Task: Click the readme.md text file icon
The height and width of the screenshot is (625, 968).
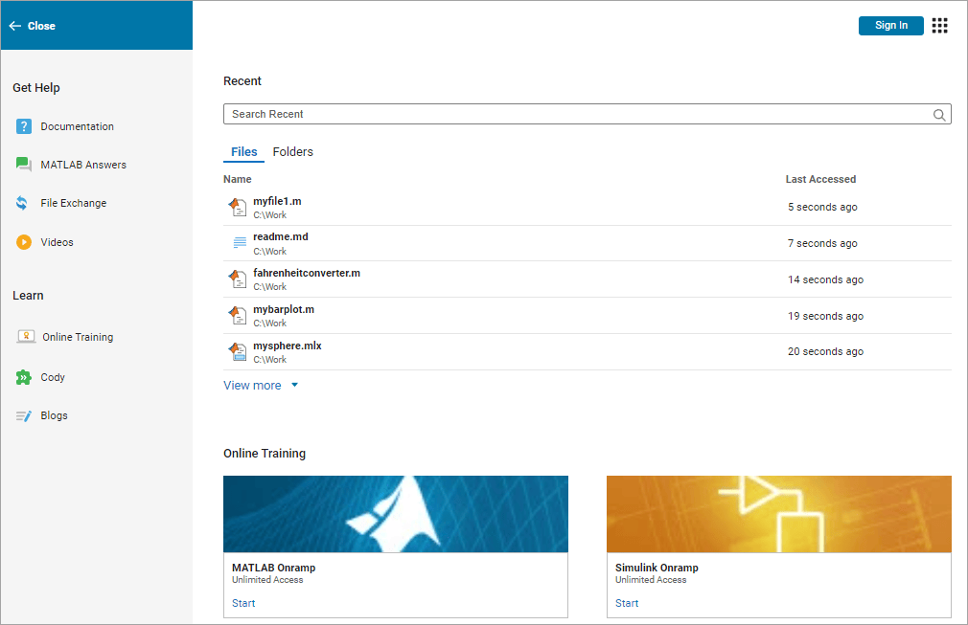Action: pos(240,243)
